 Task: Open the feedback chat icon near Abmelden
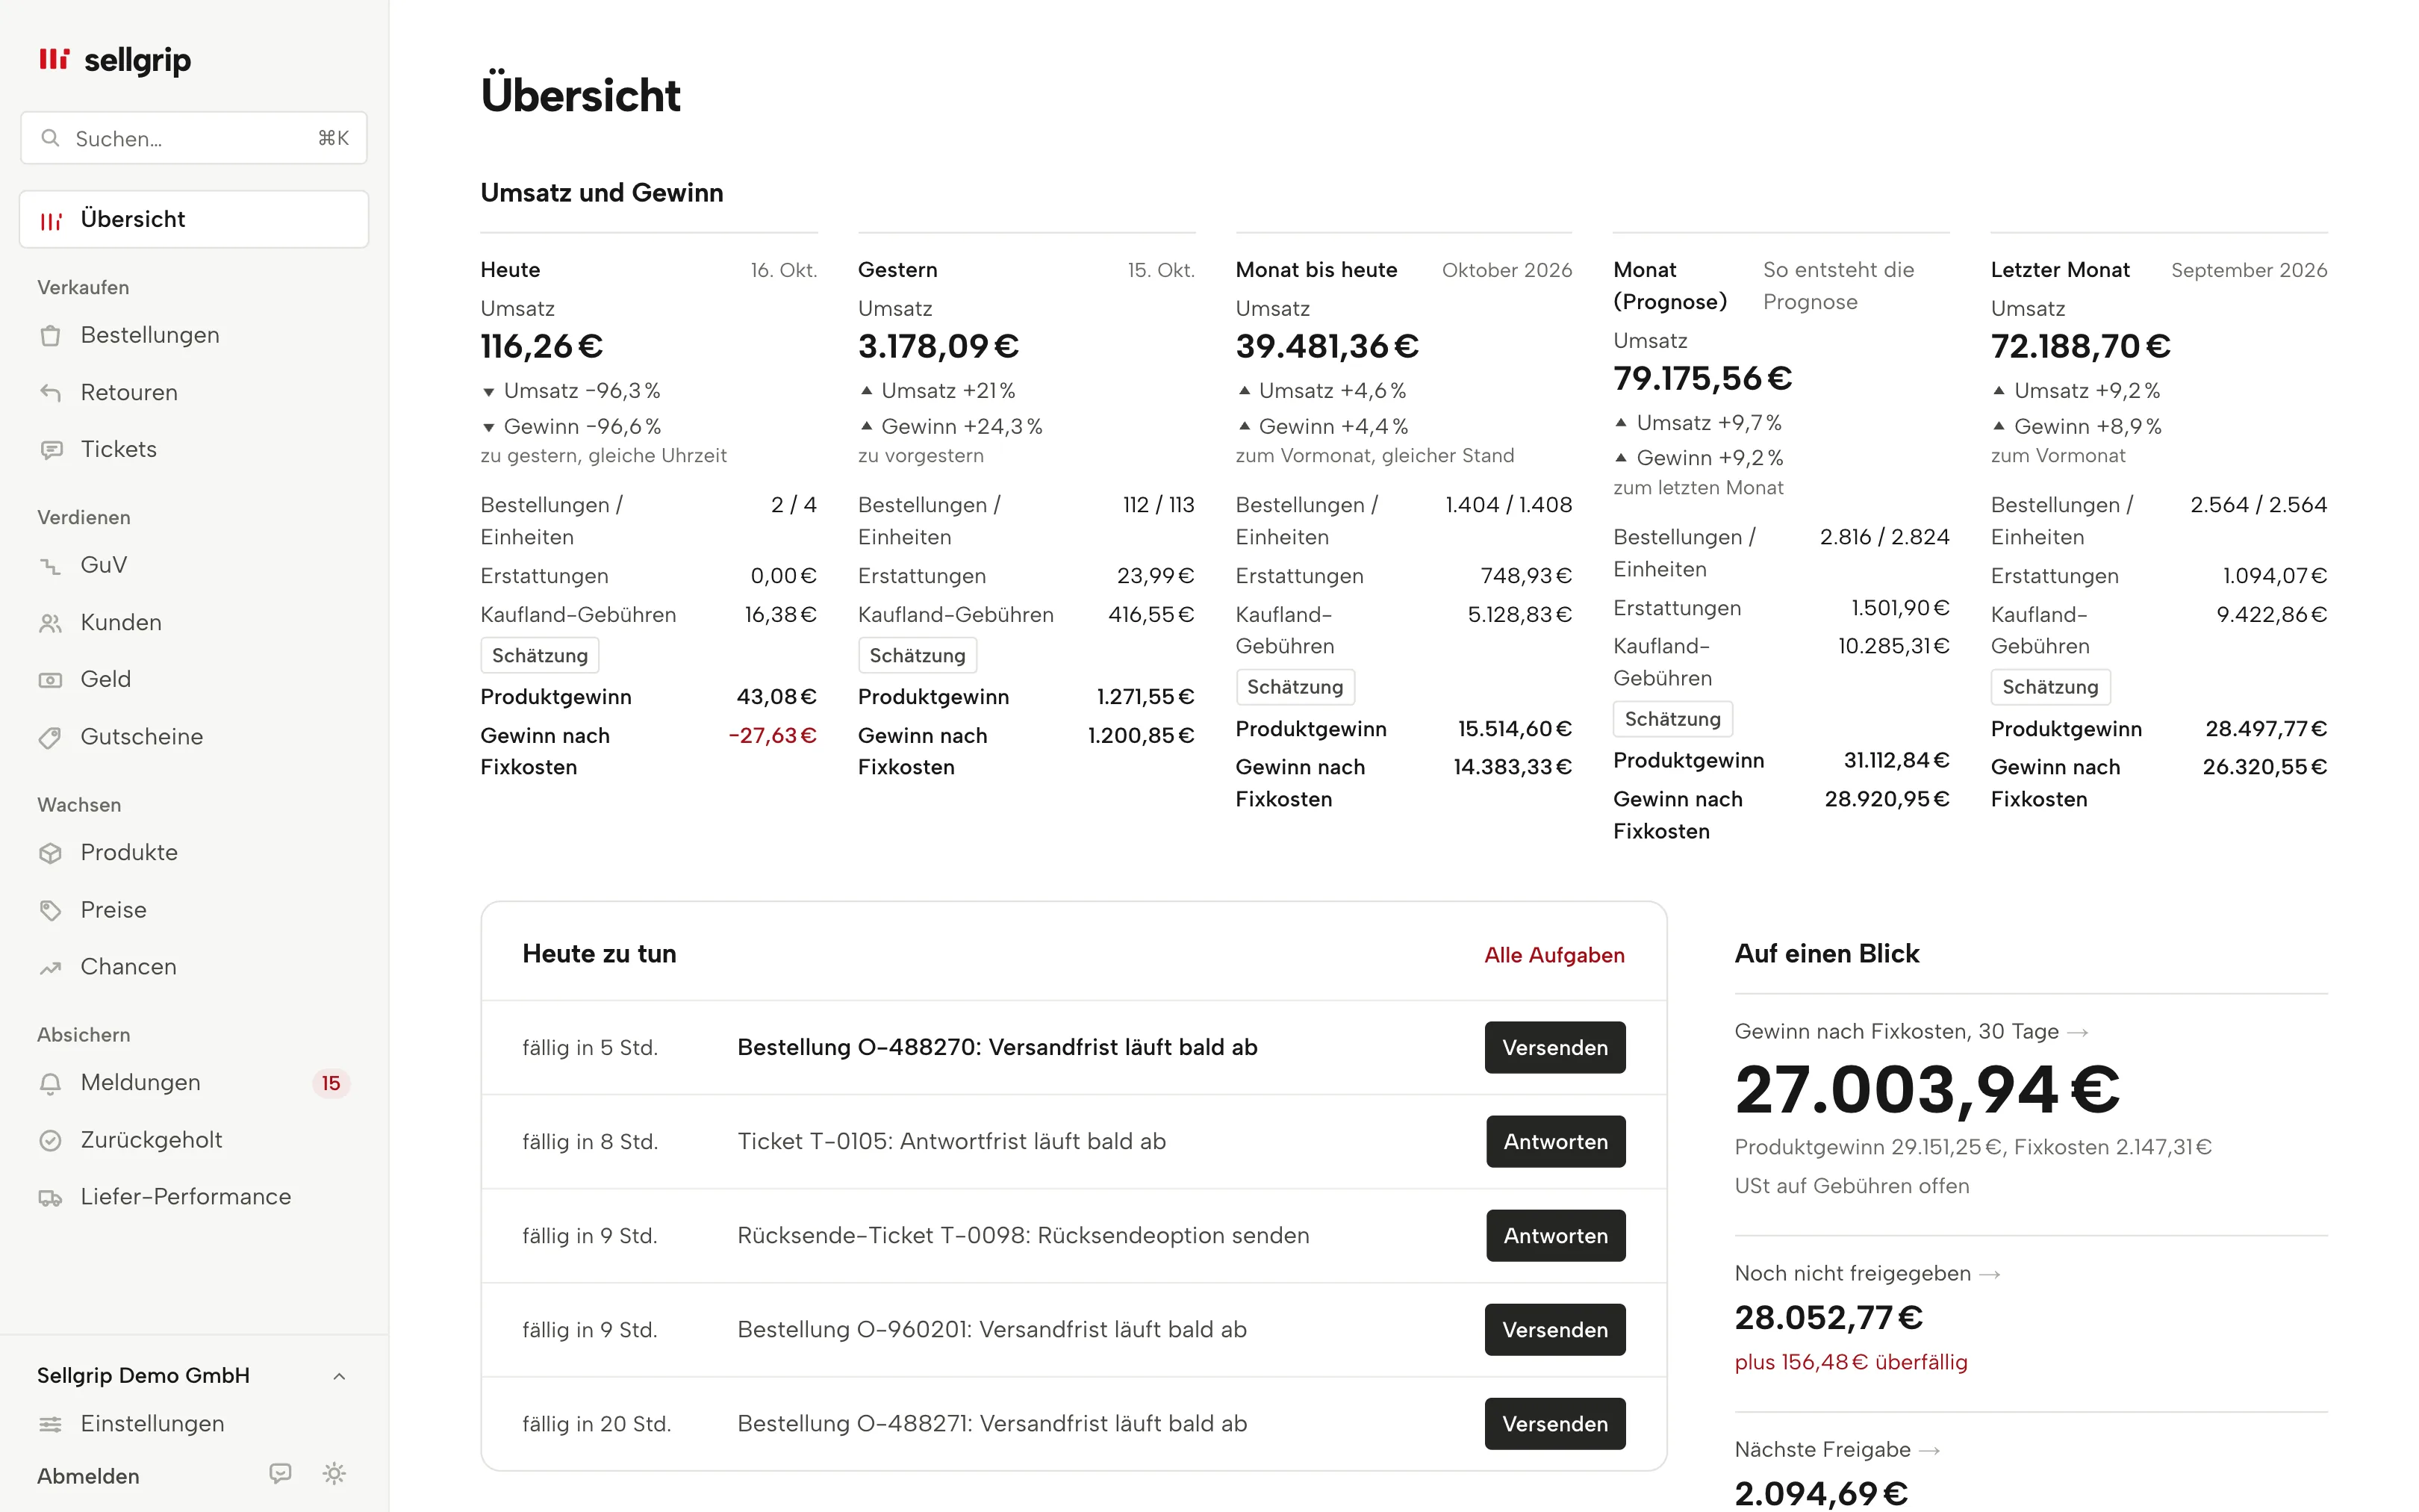[x=281, y=1474]
